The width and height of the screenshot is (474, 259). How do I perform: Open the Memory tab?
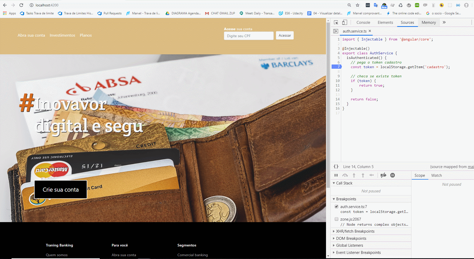click(429, 23)
